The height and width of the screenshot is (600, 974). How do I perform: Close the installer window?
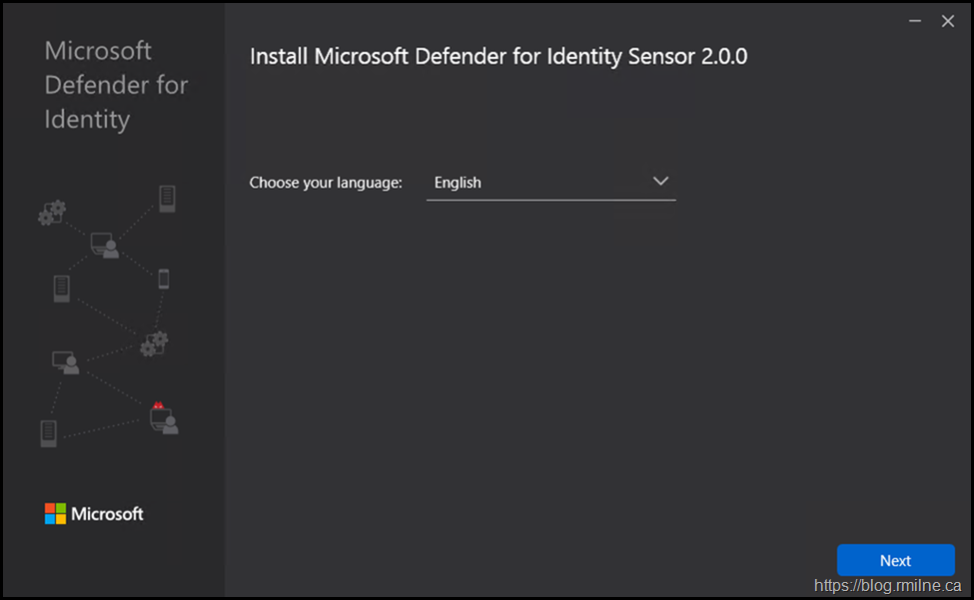[948, 21]
